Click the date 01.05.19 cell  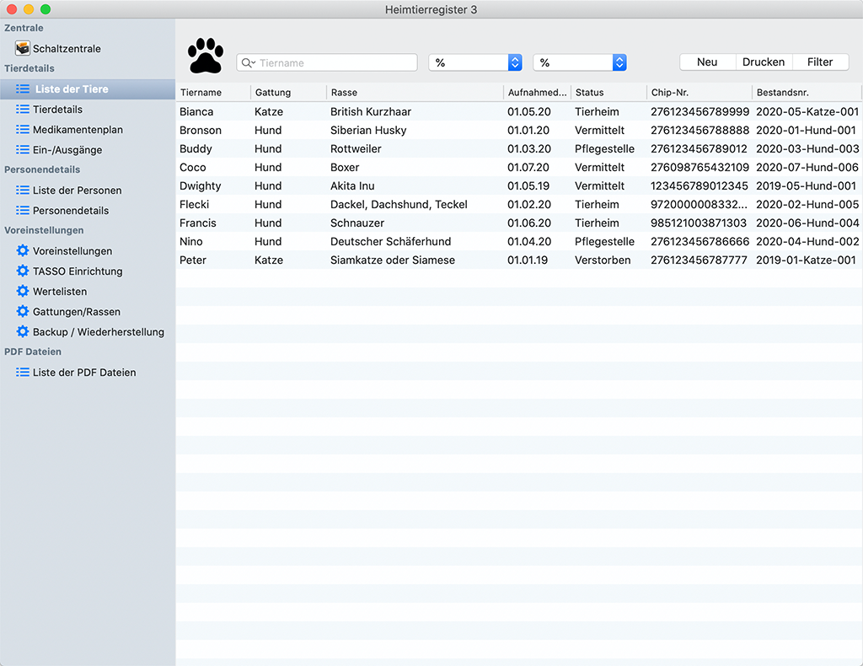coord(528,186)
